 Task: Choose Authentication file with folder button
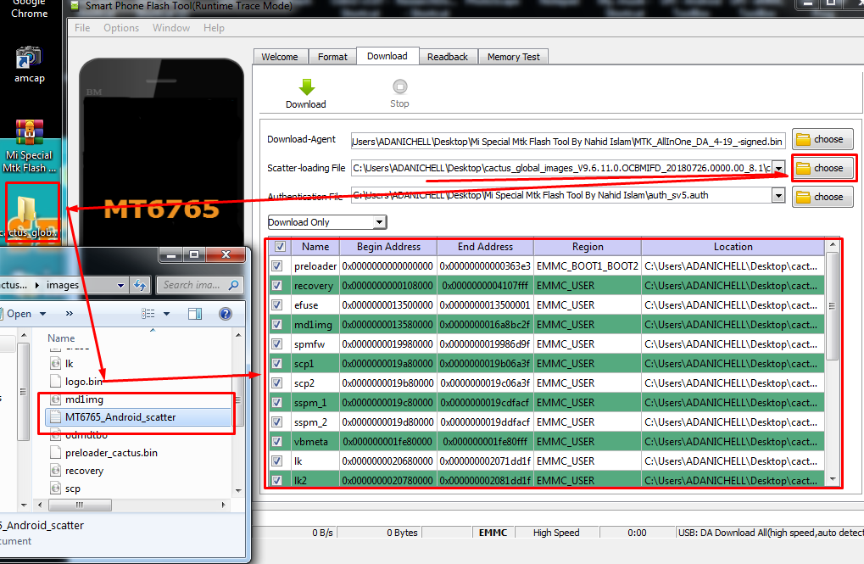point(822,197)
